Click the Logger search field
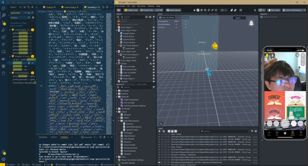308x166 pixels. click(x=225, y=131)
